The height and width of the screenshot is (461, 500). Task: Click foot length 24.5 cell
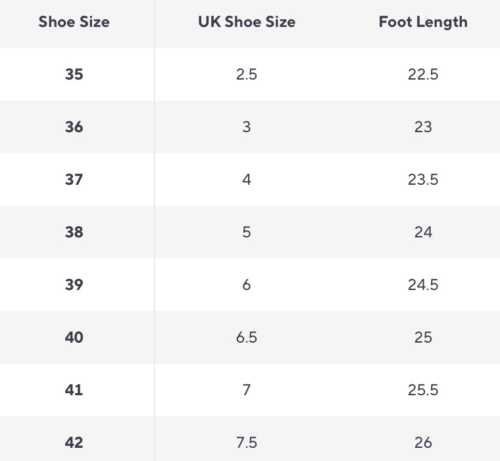[x=423, y=285]
